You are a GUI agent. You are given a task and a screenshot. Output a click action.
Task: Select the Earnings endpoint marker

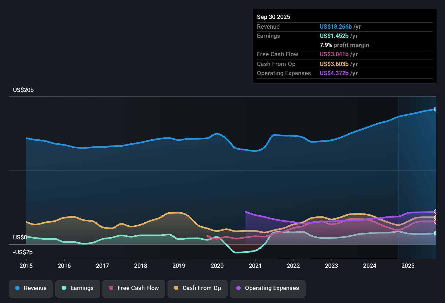[436, 233]
